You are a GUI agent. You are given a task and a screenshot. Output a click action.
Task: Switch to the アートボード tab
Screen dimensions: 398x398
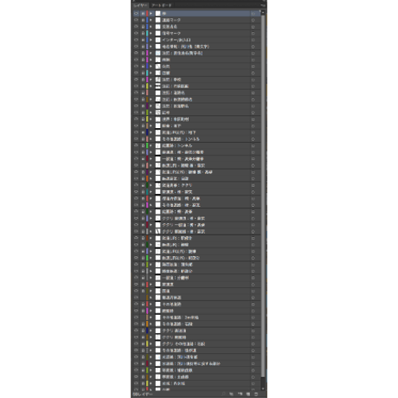click(x=162, y=5)
